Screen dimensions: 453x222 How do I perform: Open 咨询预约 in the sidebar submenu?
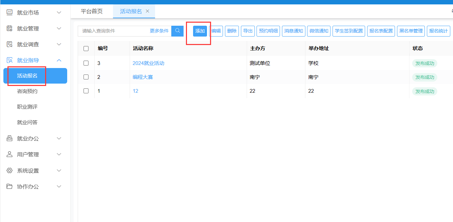click(x=27, y=91)
